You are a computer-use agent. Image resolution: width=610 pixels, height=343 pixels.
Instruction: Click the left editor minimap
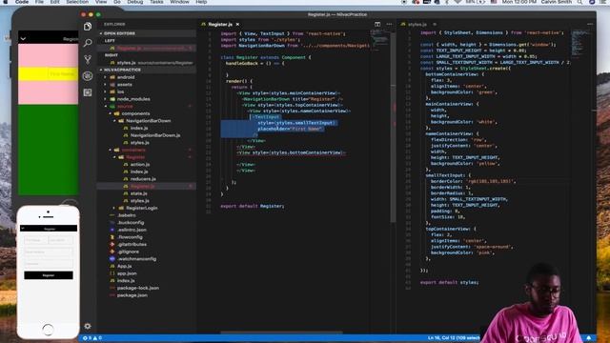pos(379,40)
